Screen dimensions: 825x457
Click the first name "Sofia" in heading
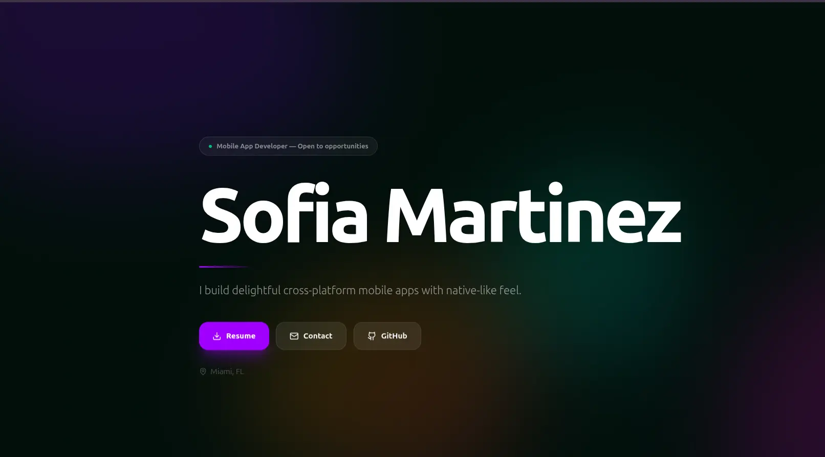tap(284, 215)
